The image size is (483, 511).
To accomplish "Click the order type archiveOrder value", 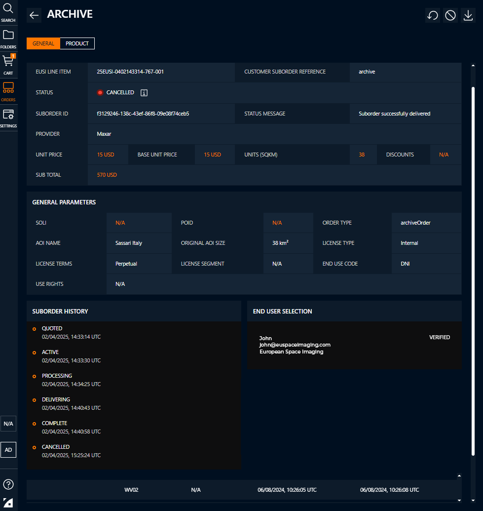I will (x=415, y=223).
